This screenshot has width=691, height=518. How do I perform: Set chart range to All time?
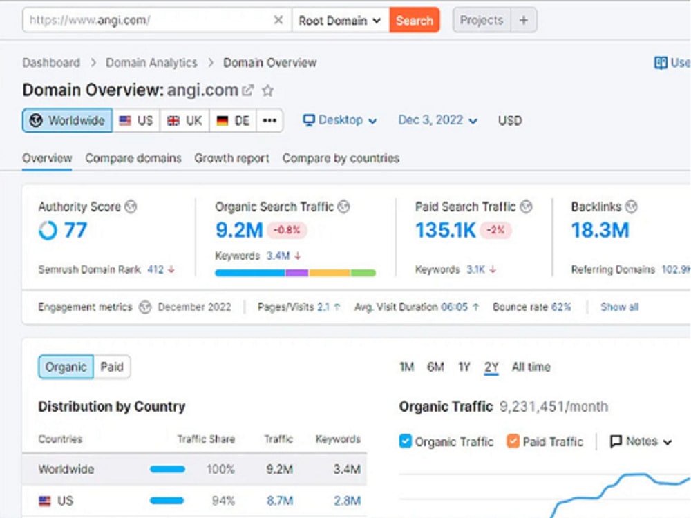point(531,367)
